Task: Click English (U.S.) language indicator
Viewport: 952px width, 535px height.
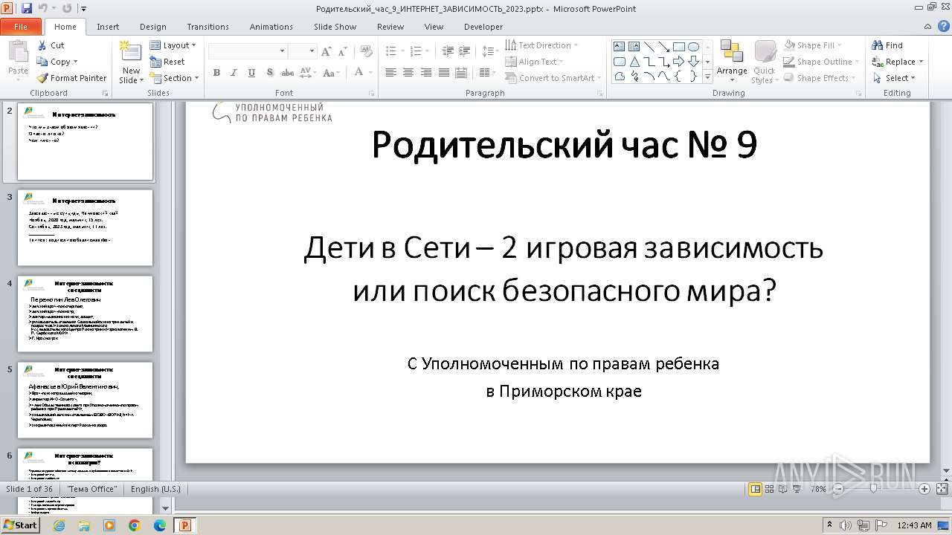Action: point(155,489)
